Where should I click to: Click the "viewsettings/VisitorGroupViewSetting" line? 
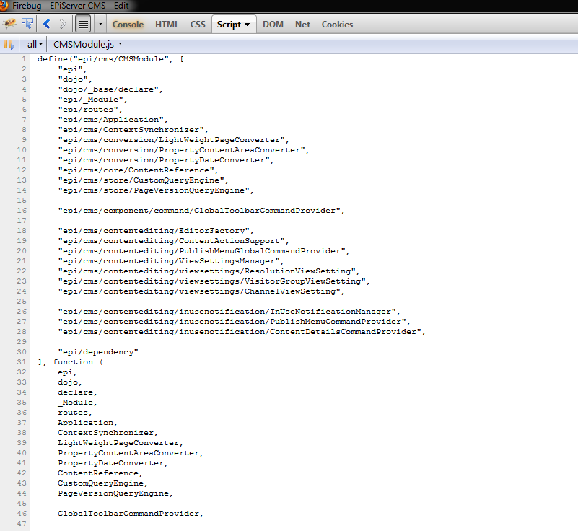(214, 281)
